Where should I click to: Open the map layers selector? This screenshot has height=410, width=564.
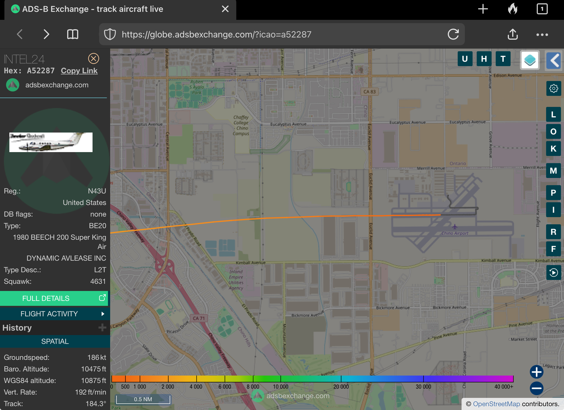(530, 60)
